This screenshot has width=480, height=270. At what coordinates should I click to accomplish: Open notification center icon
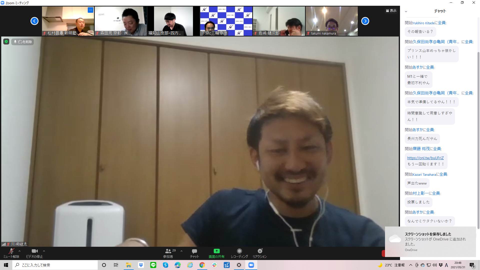(472, 265)
